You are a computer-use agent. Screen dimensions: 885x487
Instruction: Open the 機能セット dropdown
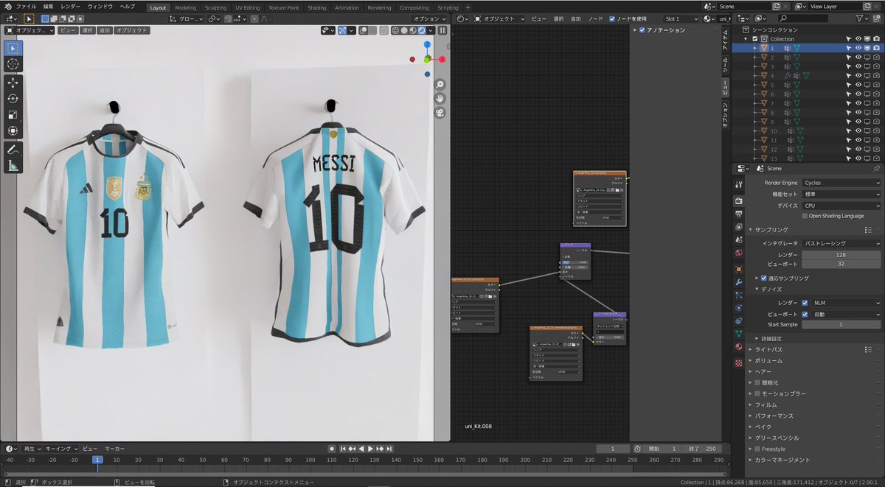(841, 194)
